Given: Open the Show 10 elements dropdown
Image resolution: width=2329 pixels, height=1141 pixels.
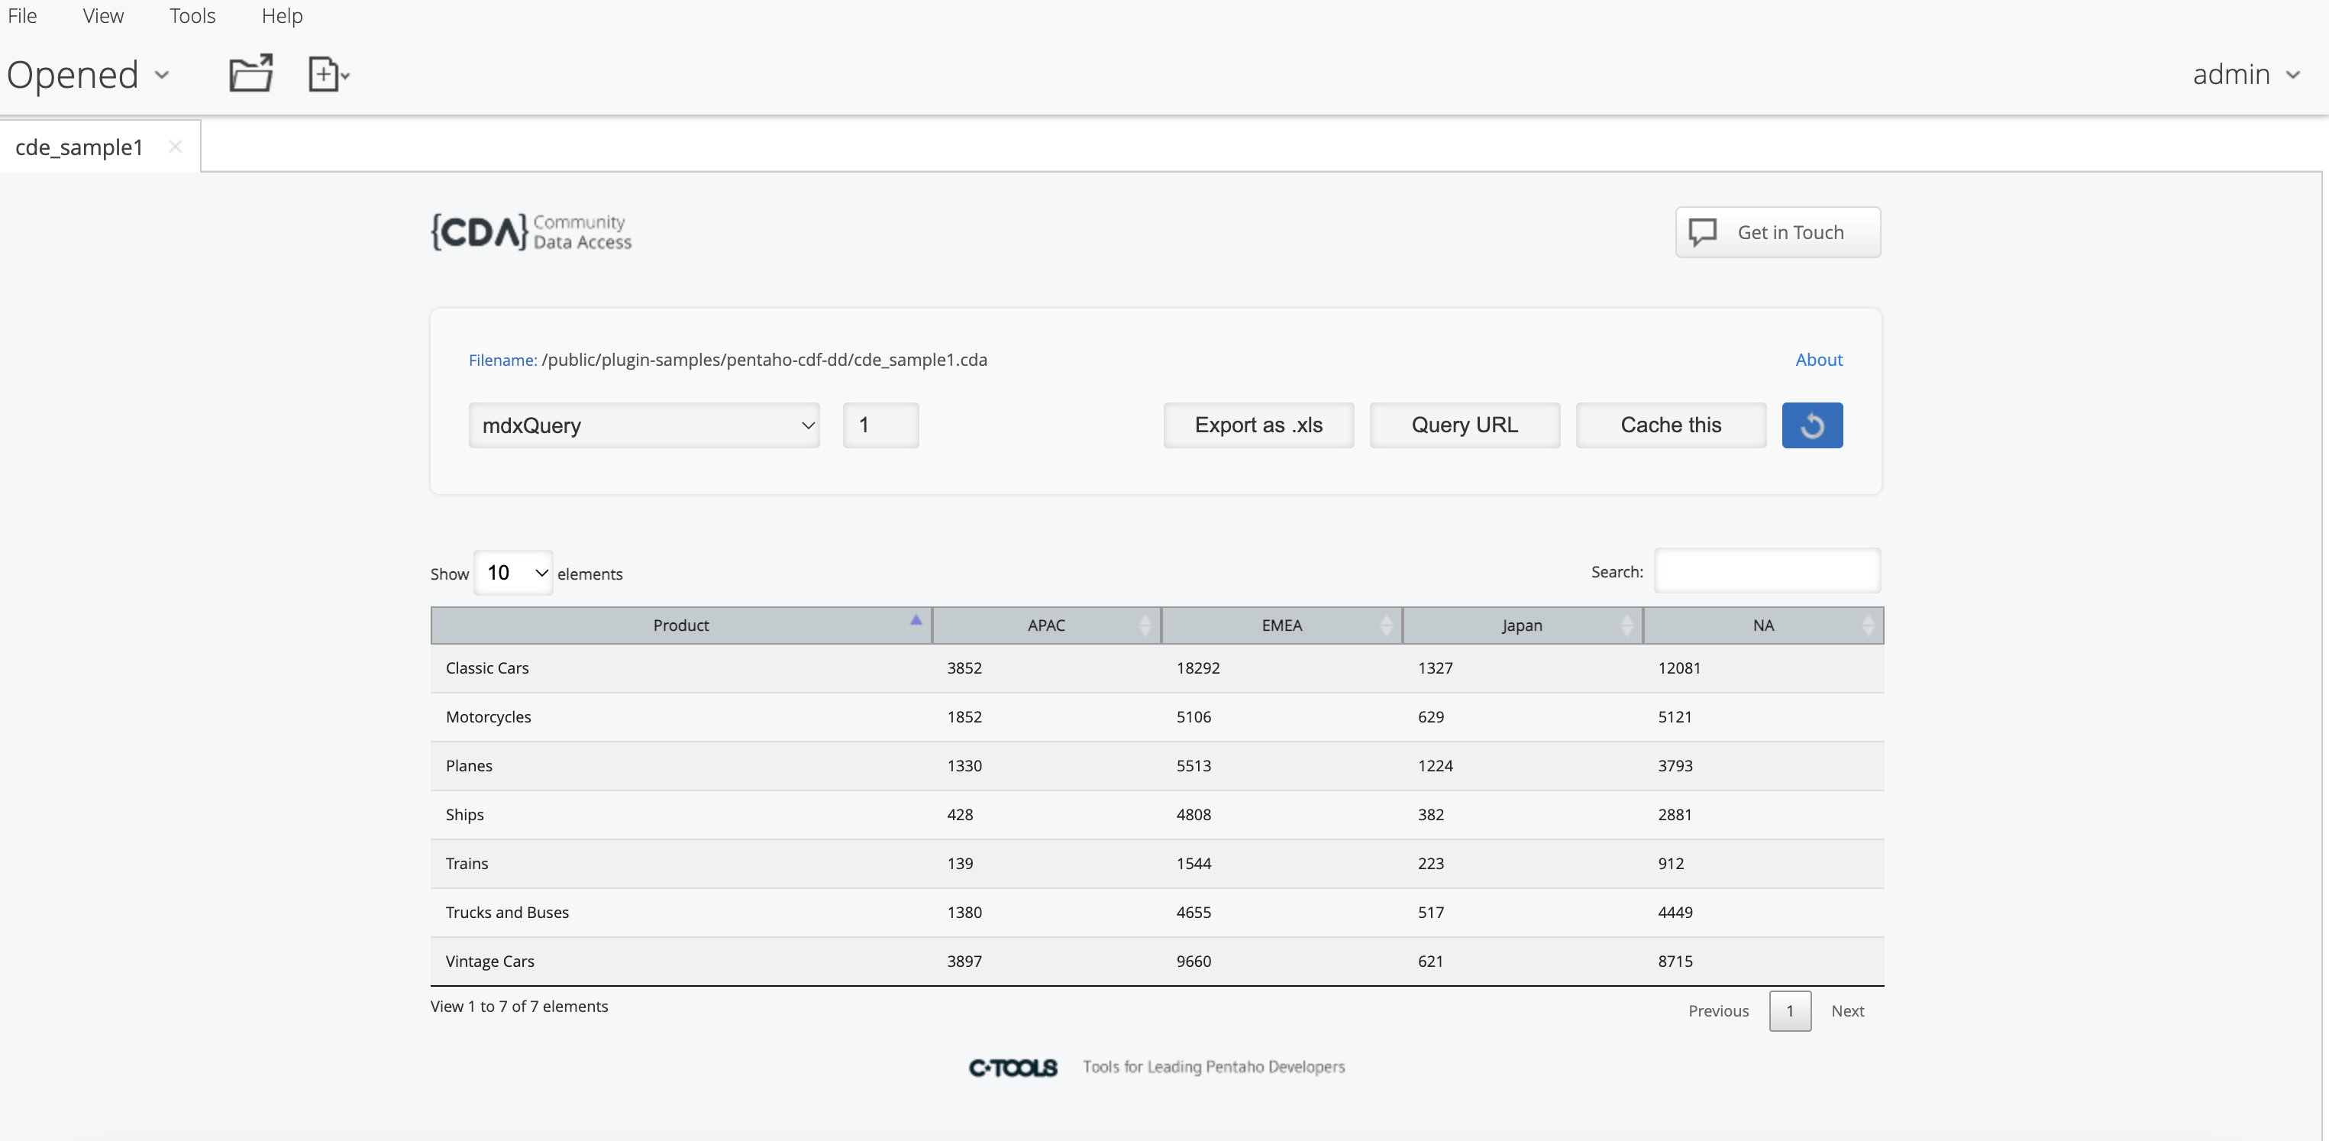Looking at the screenshot, I should click(514, 574).
